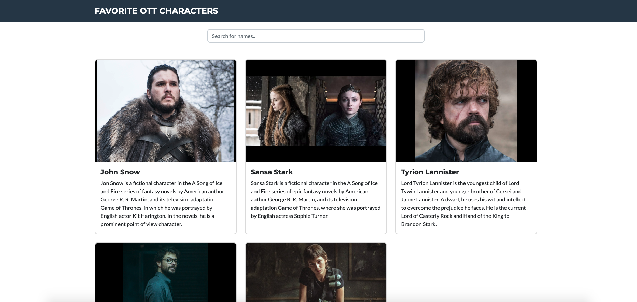Click the Tyrion Lannister card title
The image size is (637, 302).
click(x=430, y=172)
